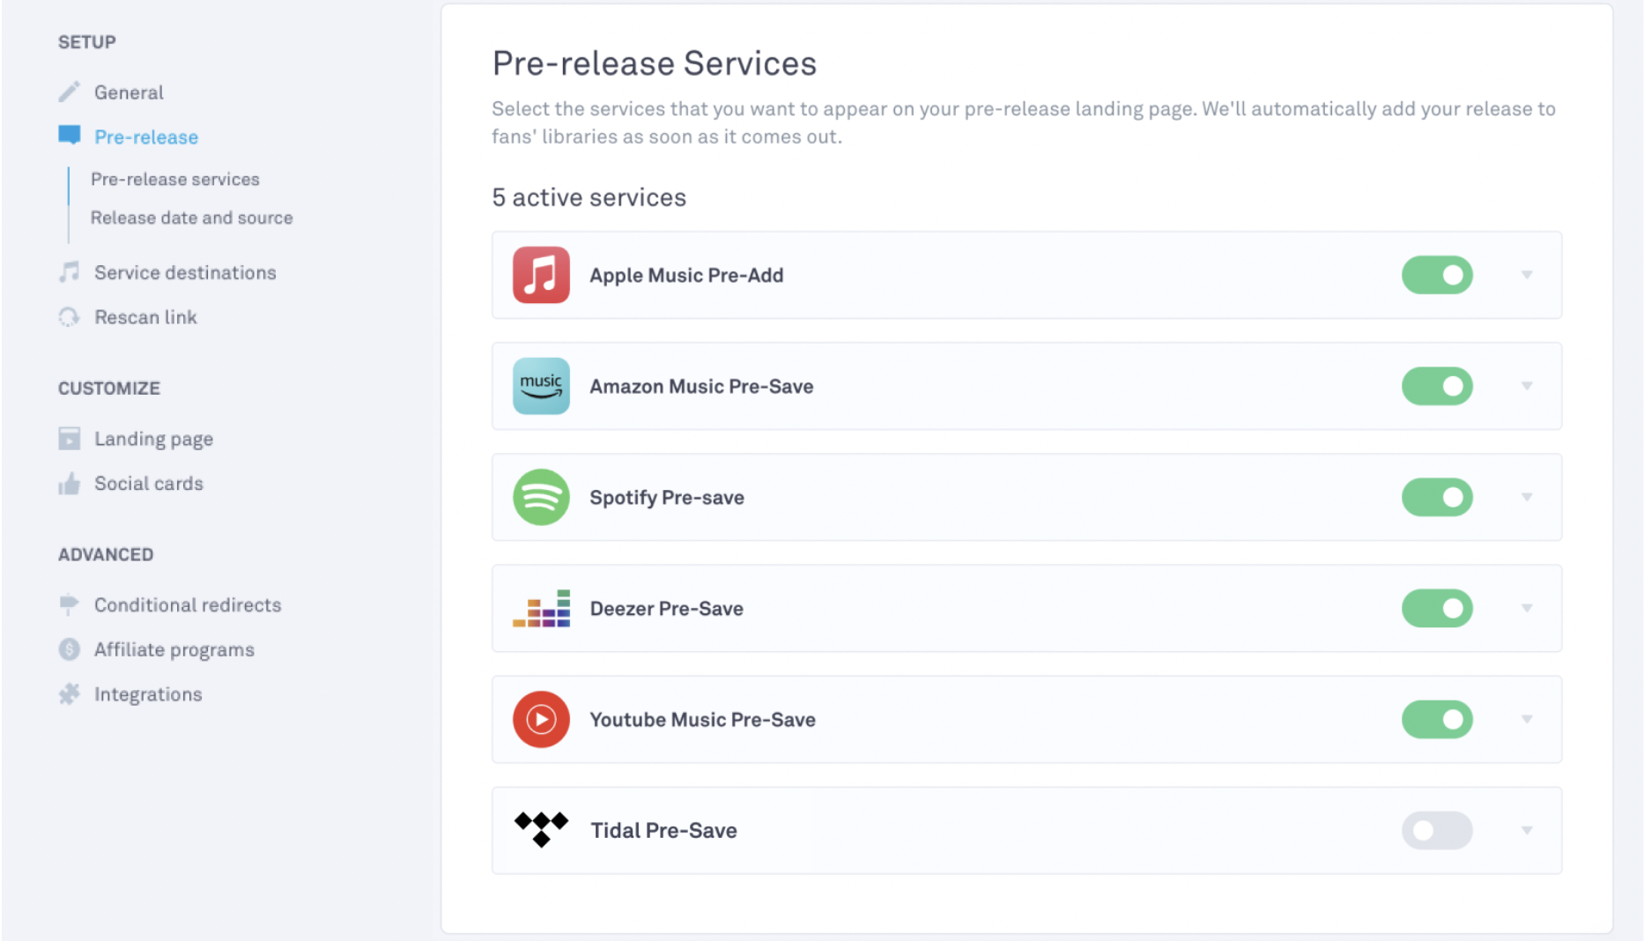Click the Deezer logo icon
This screenshot has width=1644, height=941.
click(541, 608)
